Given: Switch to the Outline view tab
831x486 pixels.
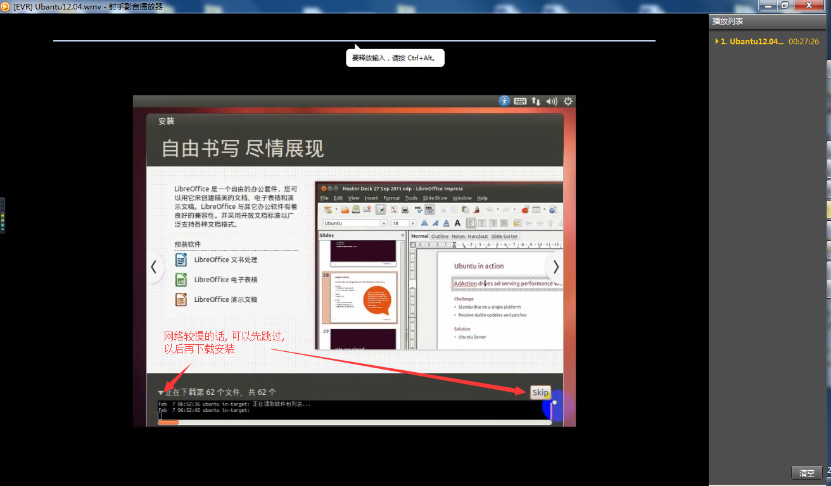Looking at the screenshot, I should click(440, 237).
